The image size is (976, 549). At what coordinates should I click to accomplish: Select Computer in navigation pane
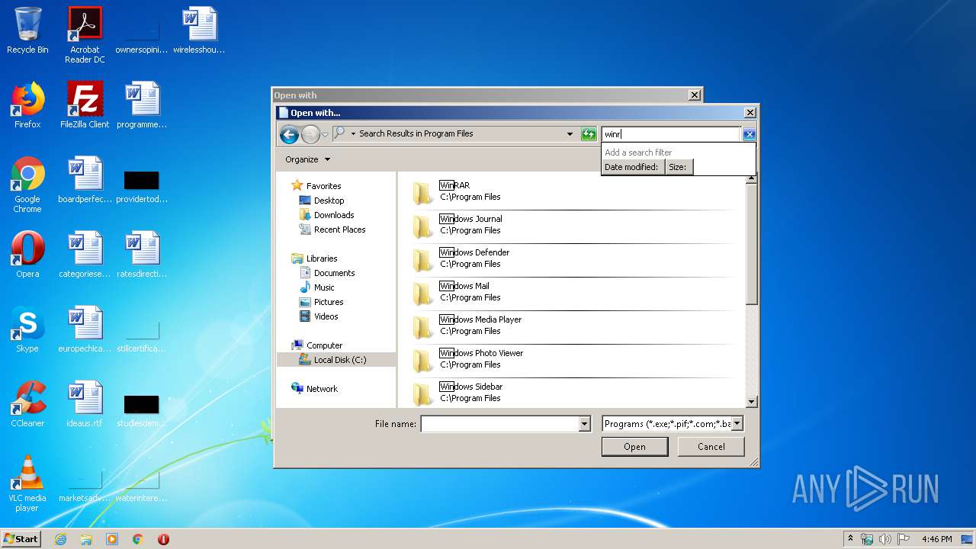pos(324,345)
